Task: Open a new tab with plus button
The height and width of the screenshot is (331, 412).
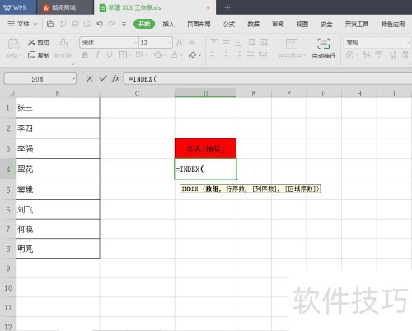Action: [227, 7]
